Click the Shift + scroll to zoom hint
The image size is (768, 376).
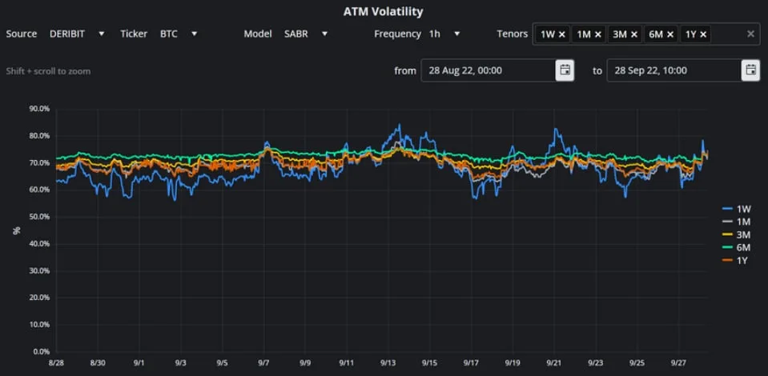pos(48,71)
